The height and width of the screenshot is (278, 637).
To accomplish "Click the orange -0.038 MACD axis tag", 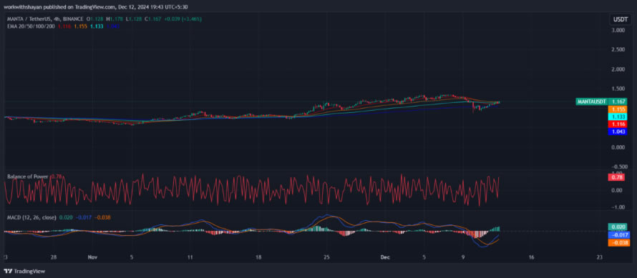I will [x=618, y=243].
